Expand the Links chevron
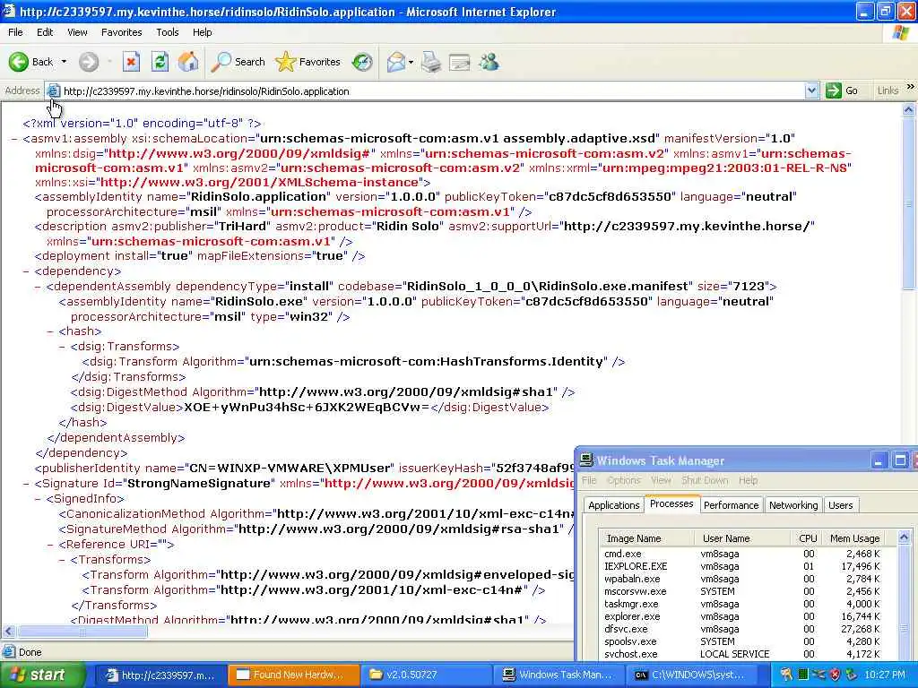Screen dimensions: 918x688 911,87
